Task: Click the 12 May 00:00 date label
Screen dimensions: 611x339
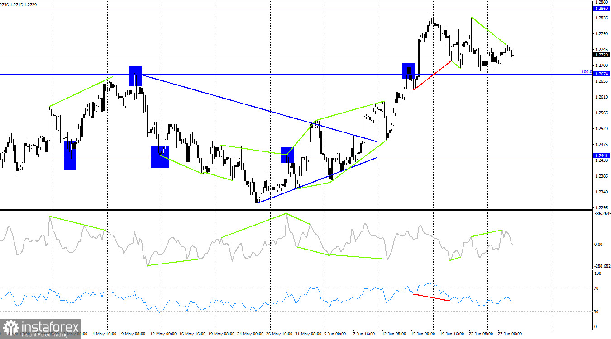Action: click(x=163, y=334)
